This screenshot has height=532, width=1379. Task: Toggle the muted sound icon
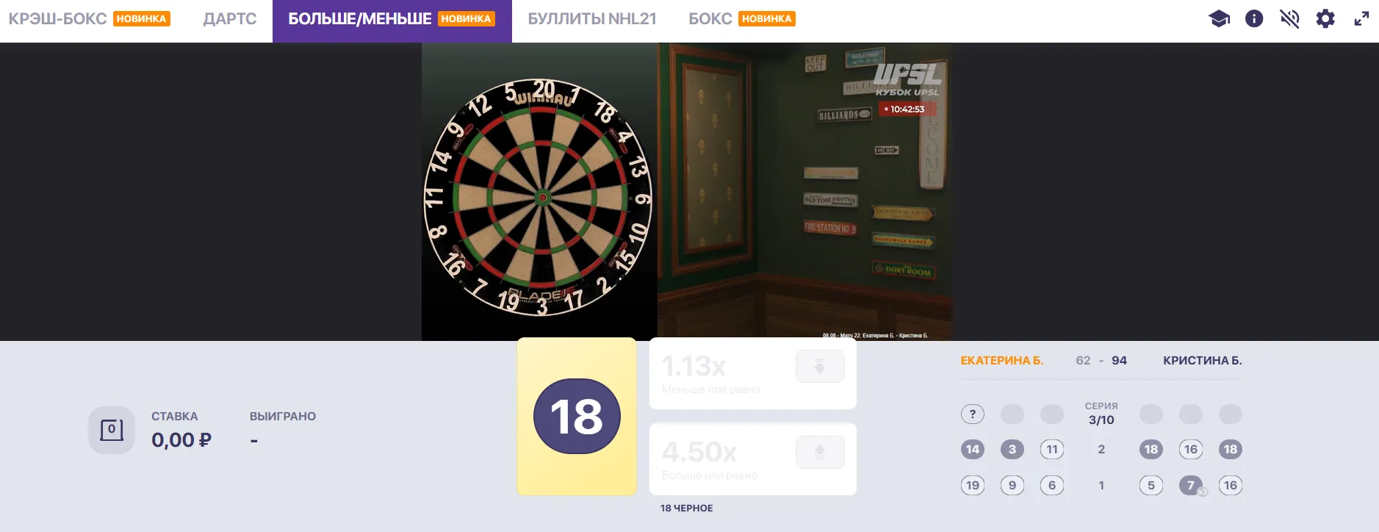click(x=1289, y=19)
